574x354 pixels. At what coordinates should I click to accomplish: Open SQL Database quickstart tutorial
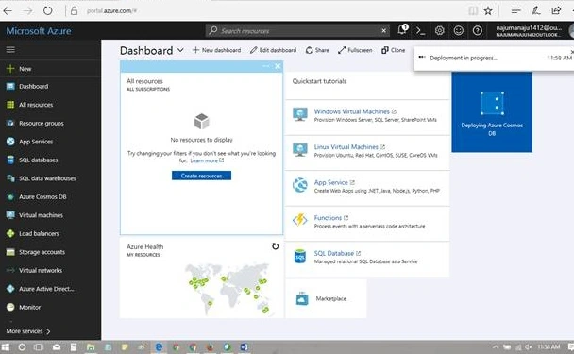(337, 253)
